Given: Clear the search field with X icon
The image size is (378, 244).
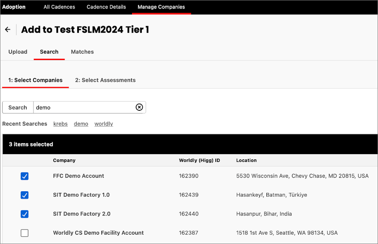Looking at the screenshot, I should (x=139, y=107).
